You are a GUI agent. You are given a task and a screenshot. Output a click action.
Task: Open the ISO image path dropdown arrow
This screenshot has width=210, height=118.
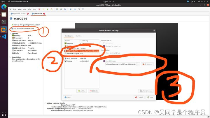(x=138, y=64)
